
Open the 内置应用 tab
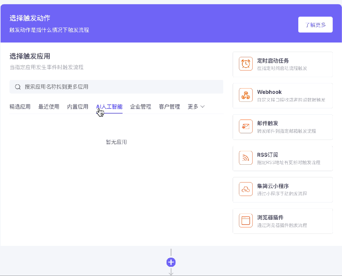78,107
